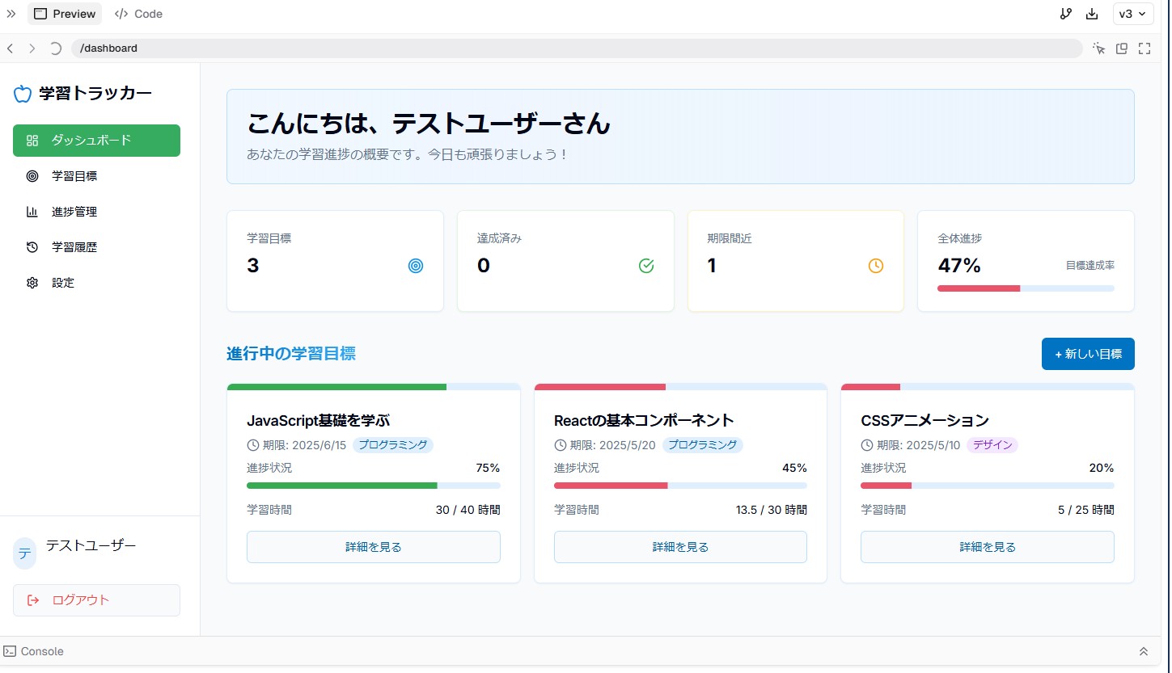Switch to the Code tab
The image size is (1172, 673).
[x=138, y=14]
